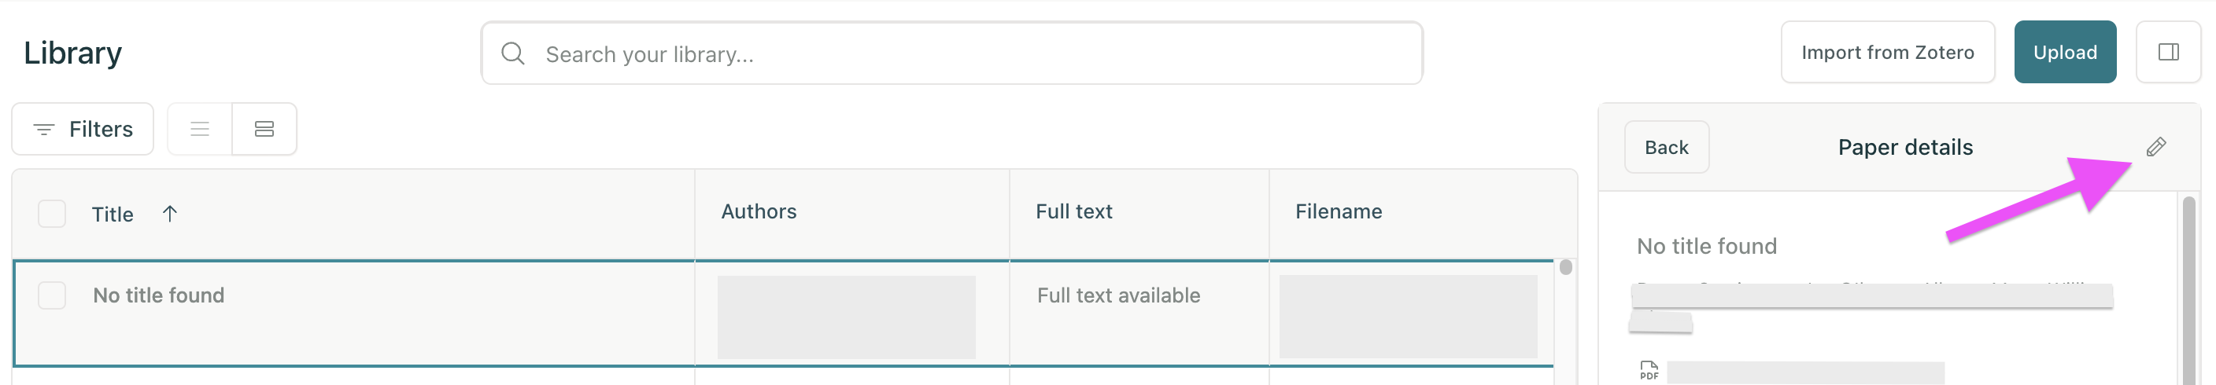Click the pencil edit icon in Paper details
The width and height of the screenshot is (2216, 385).
tap(2155, 147)
